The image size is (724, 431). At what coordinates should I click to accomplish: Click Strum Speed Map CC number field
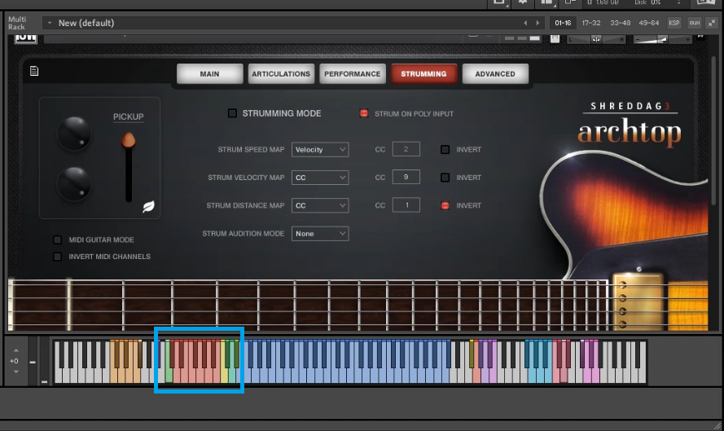tap(406, 149)
